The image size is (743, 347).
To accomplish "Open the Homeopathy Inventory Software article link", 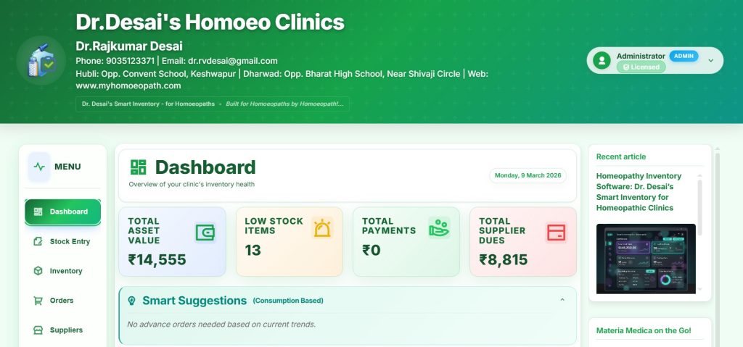I will click(639, 192).
